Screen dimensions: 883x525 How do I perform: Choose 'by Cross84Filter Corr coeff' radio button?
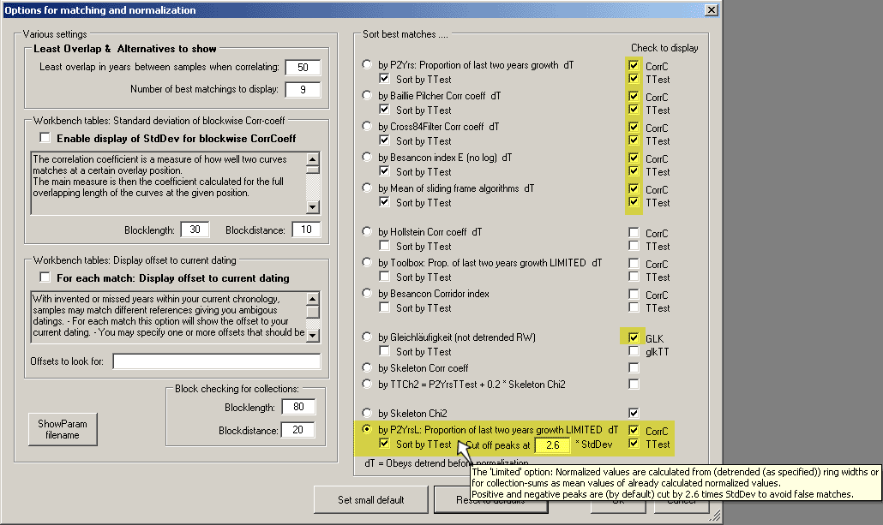click(x=367, y=126)
